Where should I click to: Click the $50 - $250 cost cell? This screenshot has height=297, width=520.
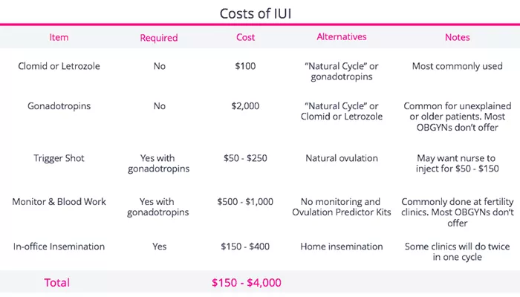(x=245, y=158)
